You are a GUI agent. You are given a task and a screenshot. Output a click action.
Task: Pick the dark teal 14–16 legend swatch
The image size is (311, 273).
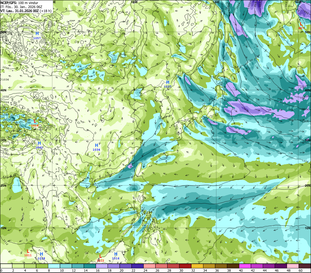point(90,266)
